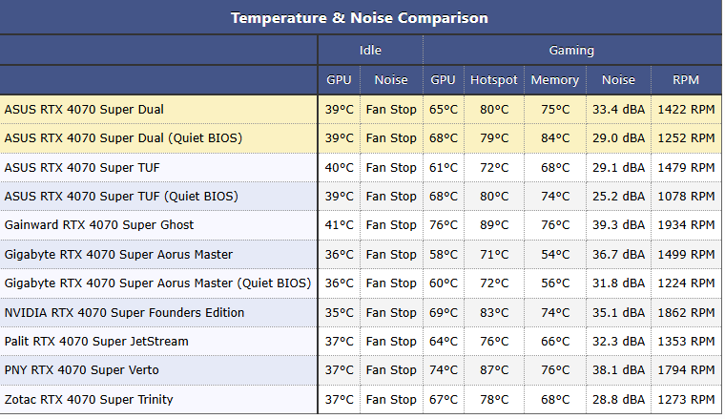Click the Zotac RTX 4070 Super Trinity label
725x419 pixels.
[89, 400]
